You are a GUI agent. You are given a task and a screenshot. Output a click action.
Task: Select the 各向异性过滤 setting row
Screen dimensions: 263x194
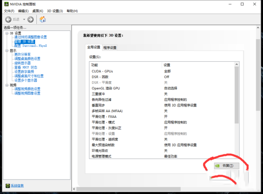click(162, 100)
